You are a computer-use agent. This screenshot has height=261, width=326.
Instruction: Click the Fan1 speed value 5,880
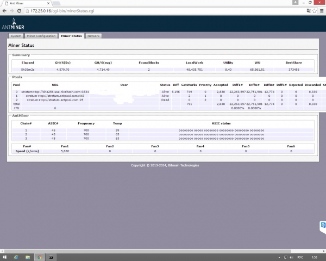point(65,151)
